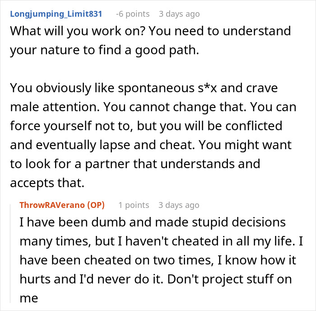Viewport: 316px width, 311px height.
Task: Click the line "and eventually lapse and cheat"
Action: (102, 145)
